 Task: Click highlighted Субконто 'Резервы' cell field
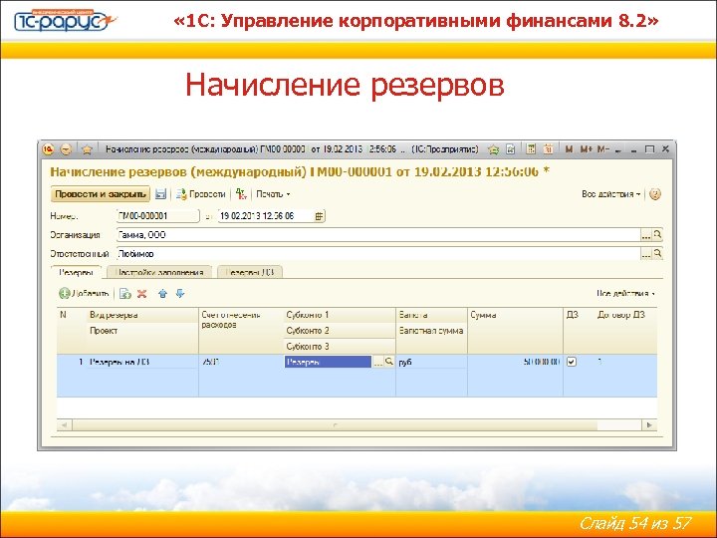(x=328, y=362)
